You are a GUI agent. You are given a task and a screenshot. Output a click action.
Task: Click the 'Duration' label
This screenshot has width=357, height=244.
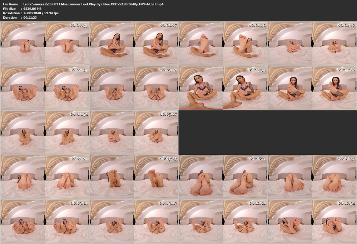[10, 17]
